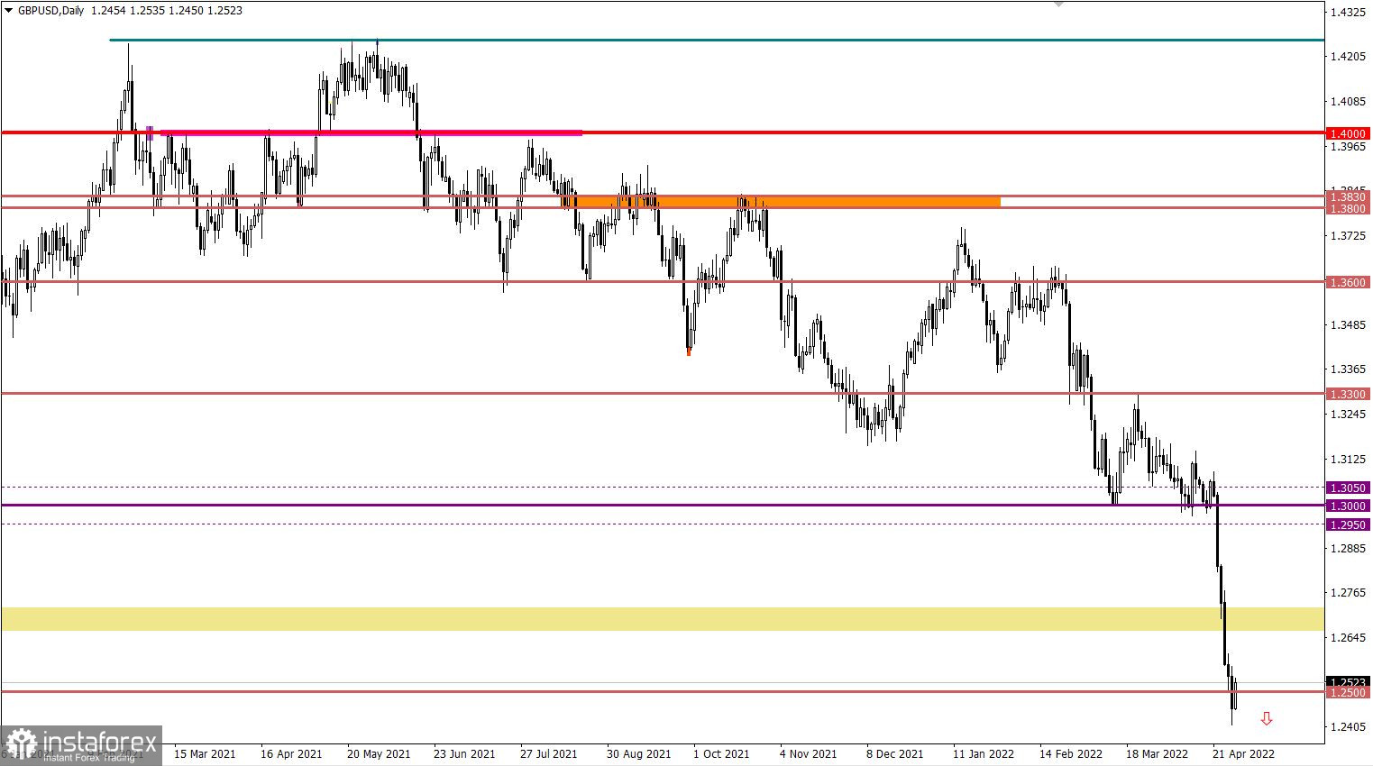This screenshot has height=766, width=1373.
Task: Click the 1 Oct 2021 date label
Action: click(x=722, y=753)
